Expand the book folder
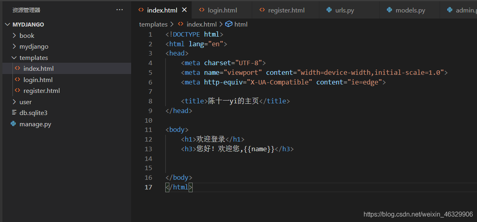This screenshot has width=477, height=222. [x=14, y=35]
